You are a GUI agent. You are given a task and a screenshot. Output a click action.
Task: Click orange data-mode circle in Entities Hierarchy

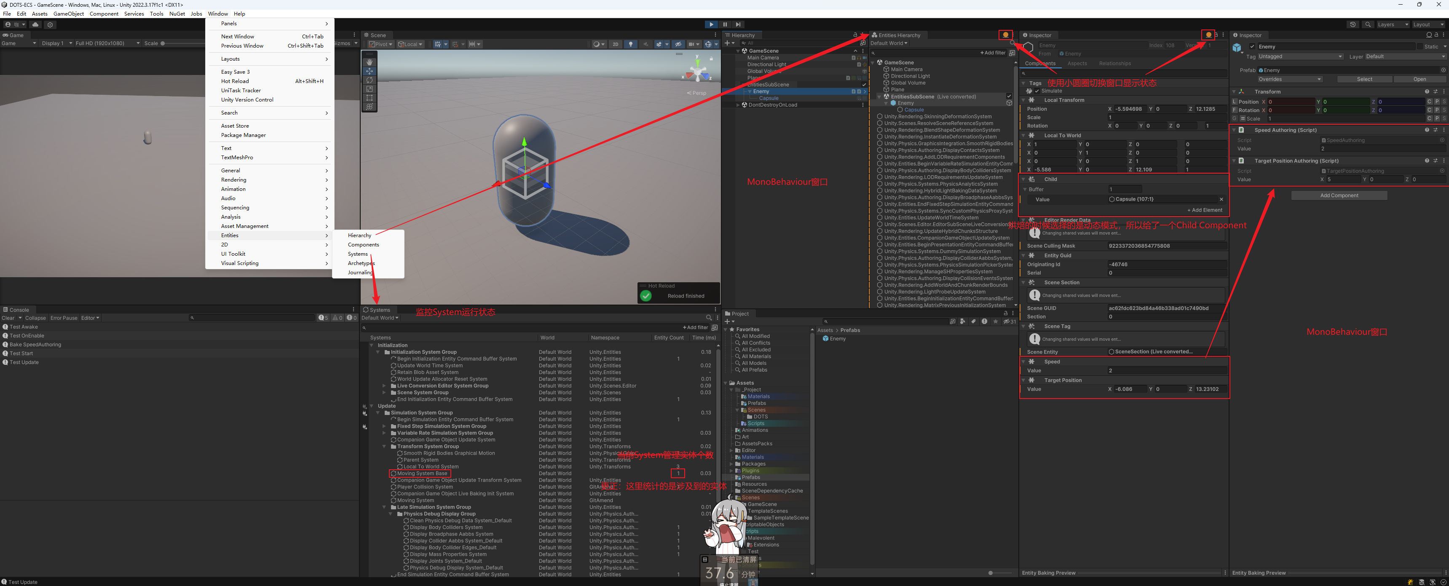coord(1005,35)
